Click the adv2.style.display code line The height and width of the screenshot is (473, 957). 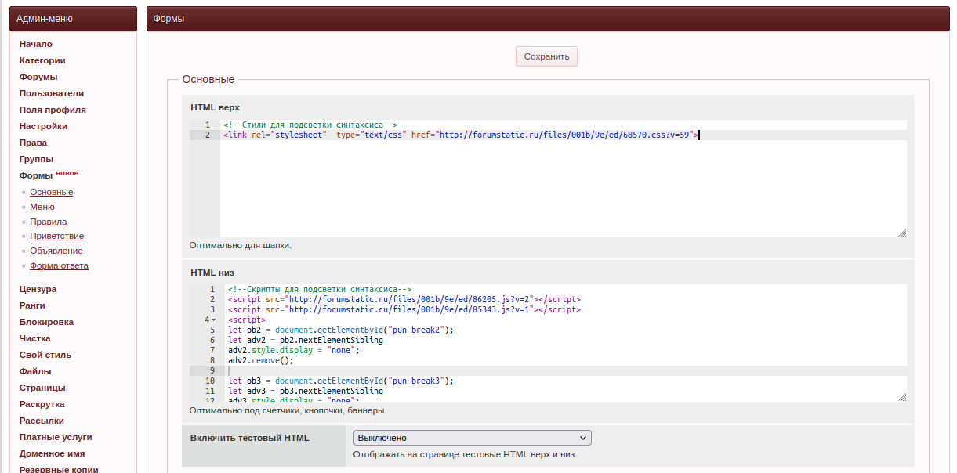[294, 350]
